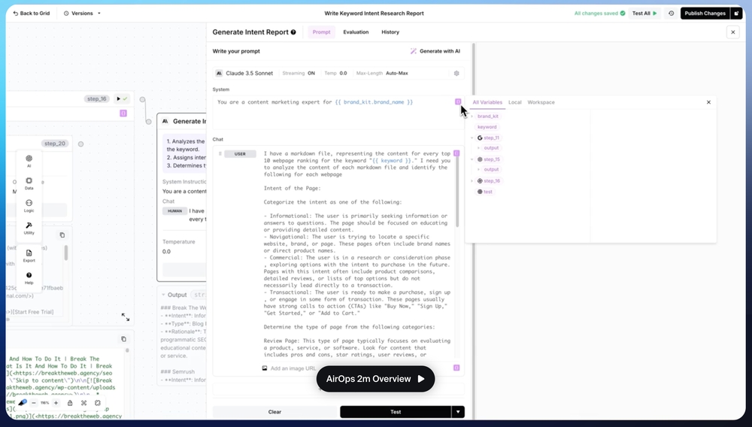Image resolution: width=752 pixels, height=427 pixels.
Task: Go Back to Grid
Action: (31, 14)
